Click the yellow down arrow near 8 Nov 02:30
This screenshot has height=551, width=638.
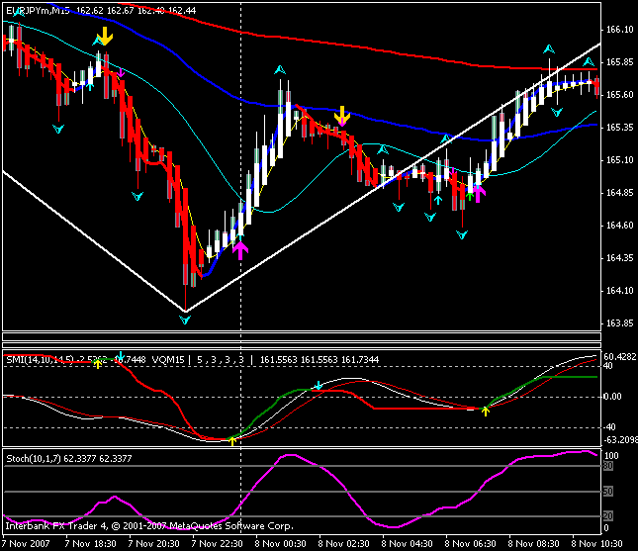coord(342,115)
